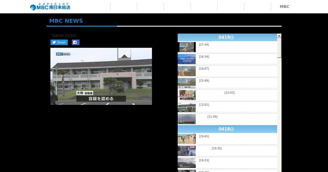328x172 pixels.
Task: Click the 0418() date header
Action: (x=227, y=129)
